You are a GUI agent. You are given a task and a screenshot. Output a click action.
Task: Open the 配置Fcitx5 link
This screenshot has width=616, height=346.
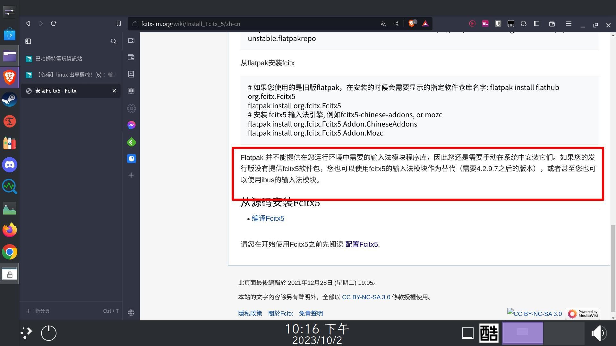tap(361, 244)
